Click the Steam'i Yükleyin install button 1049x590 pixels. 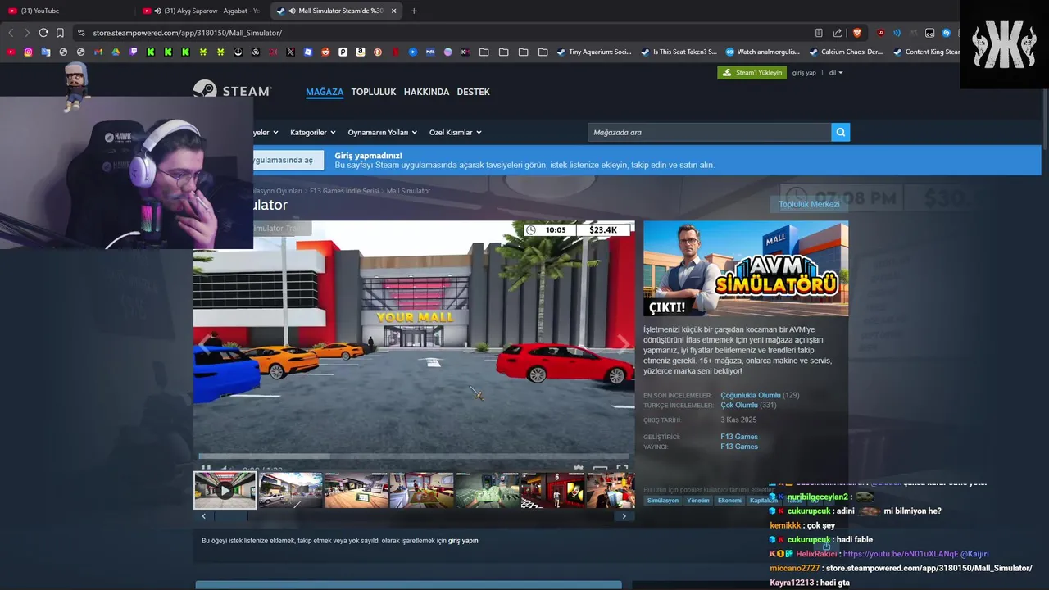[x=752, y=73]
